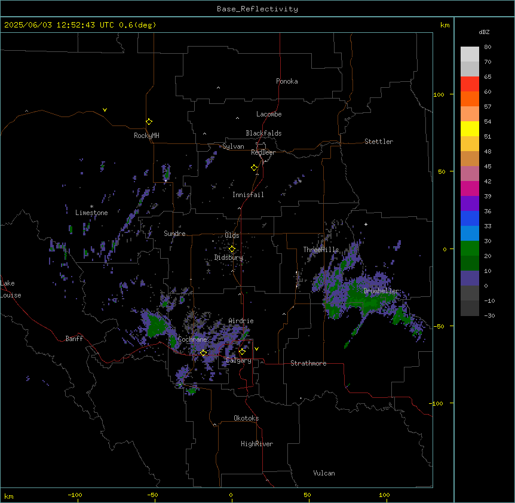This screenshot has height=503, width=515.
Task: Click the yellow diamond marker below Cochrane
Action: point(204,352)
